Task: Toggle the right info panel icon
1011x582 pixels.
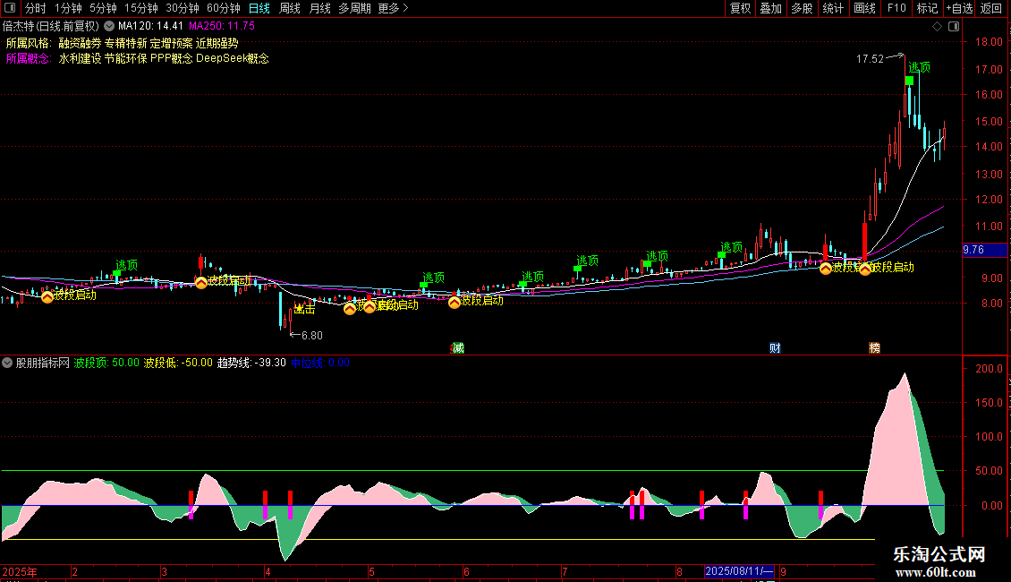Action: click(x=954, y=27)
